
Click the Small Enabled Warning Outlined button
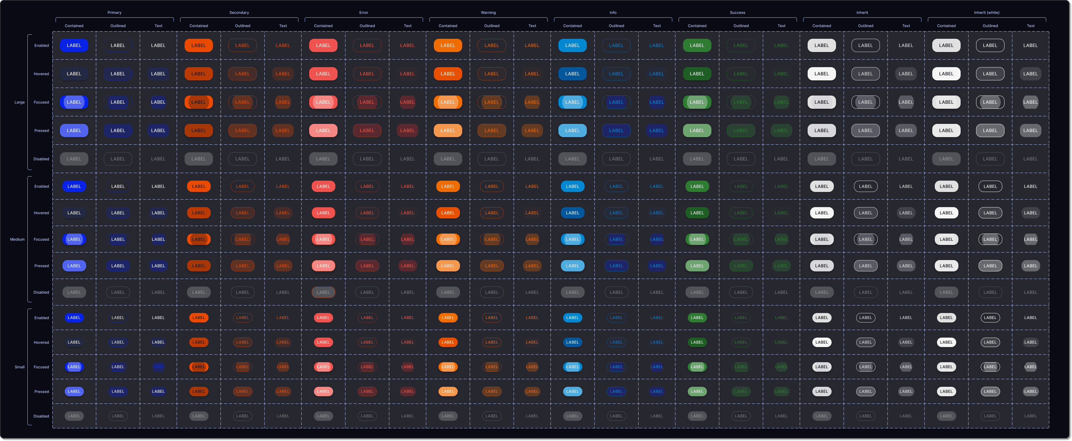(x=492, y=317)
